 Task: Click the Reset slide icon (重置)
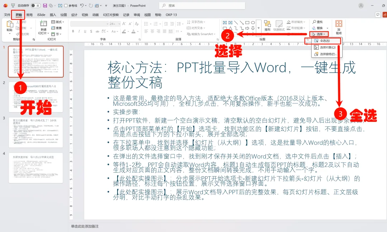57,28
